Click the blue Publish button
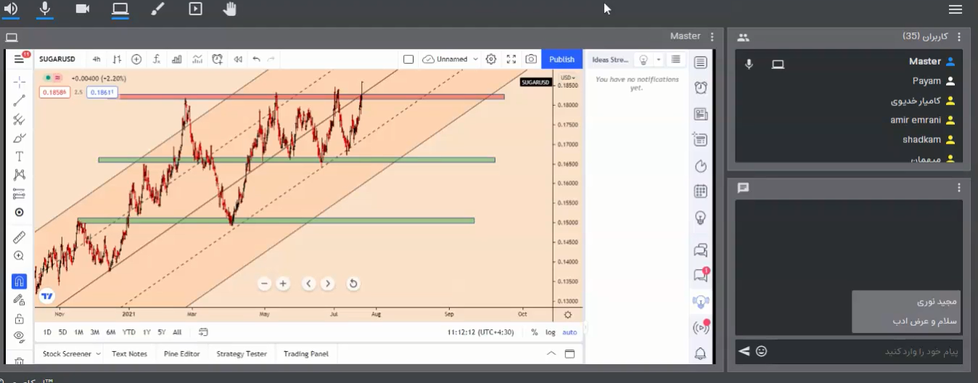This screenshot has height=383, width=978. [x=562, y=59]
